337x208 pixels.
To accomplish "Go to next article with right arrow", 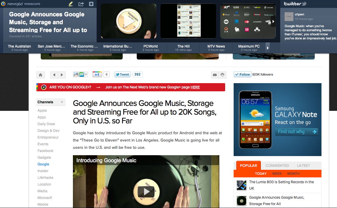I will (62, 75).
